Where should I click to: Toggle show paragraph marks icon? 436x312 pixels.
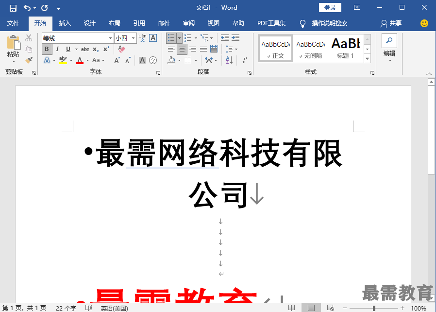click(x=245, y=60)
